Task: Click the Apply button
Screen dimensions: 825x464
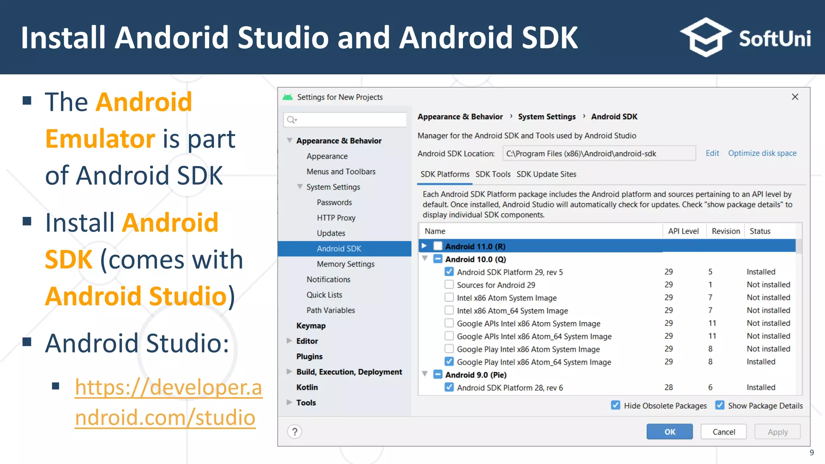Action: [x=777, y=432]
